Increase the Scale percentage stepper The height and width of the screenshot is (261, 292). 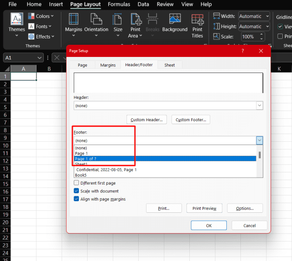pos(261,35)
